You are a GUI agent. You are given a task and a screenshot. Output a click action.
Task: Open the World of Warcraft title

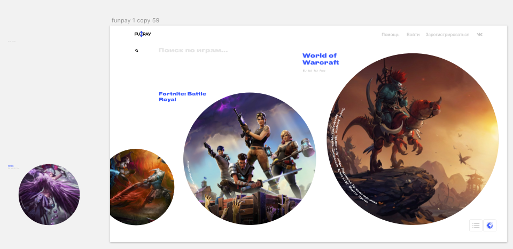click(320, 59)
